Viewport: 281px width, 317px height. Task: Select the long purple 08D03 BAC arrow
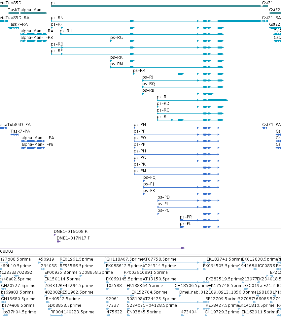pyautogui.click(x=92, y=248)
